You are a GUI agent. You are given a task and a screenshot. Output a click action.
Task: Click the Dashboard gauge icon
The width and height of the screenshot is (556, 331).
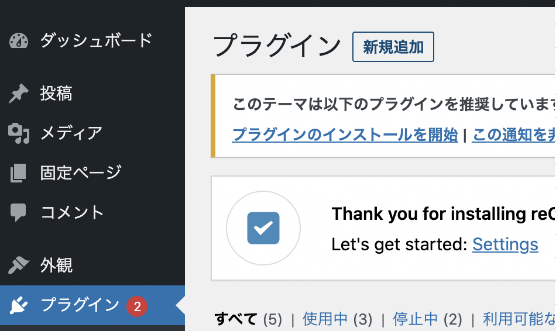click(x=19, y=41)
